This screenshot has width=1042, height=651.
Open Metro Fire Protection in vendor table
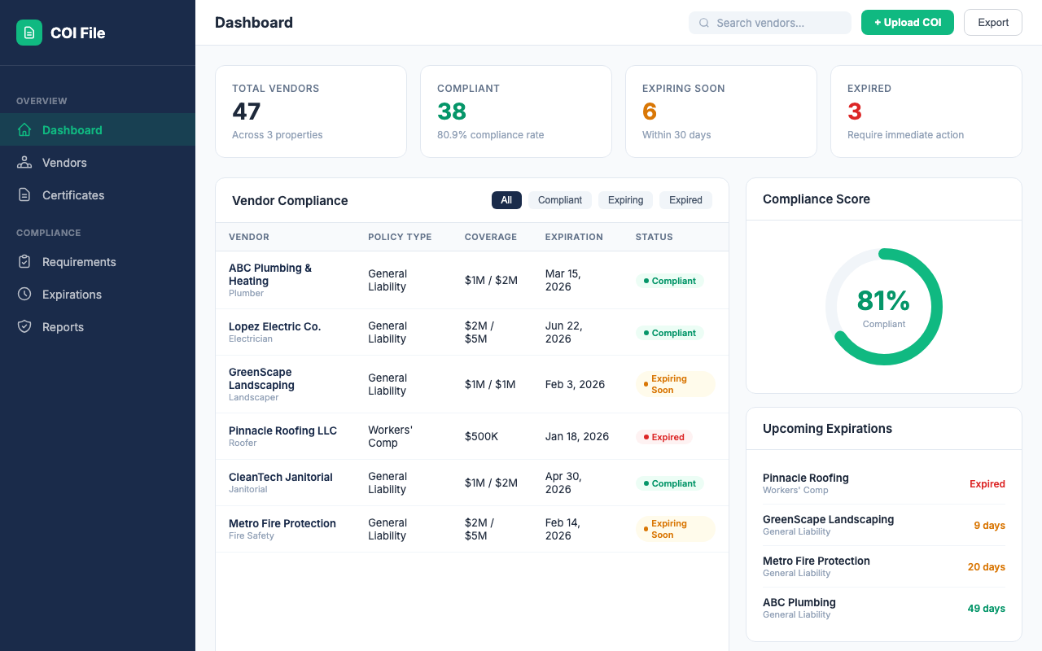click(472, 529)
